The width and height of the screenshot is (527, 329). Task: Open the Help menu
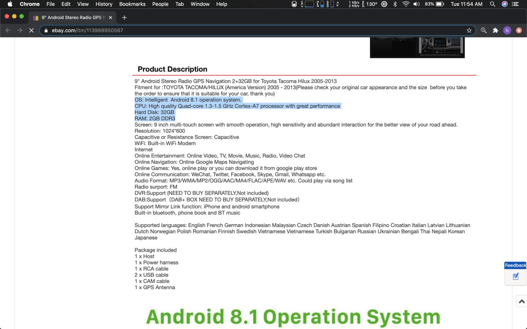222,4
